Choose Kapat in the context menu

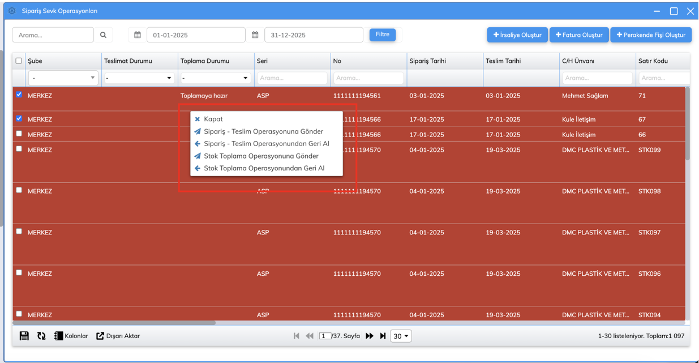(213, 119)
